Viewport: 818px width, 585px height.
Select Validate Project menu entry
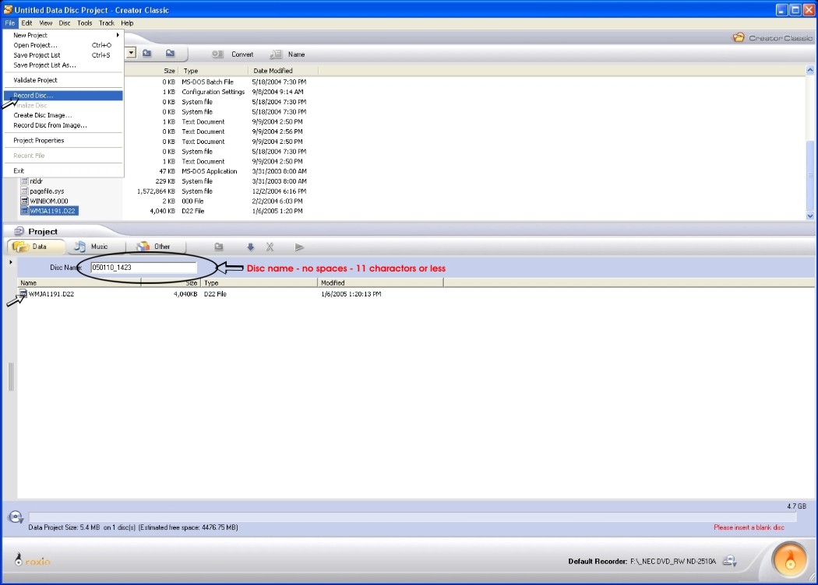tap(63, 80)
